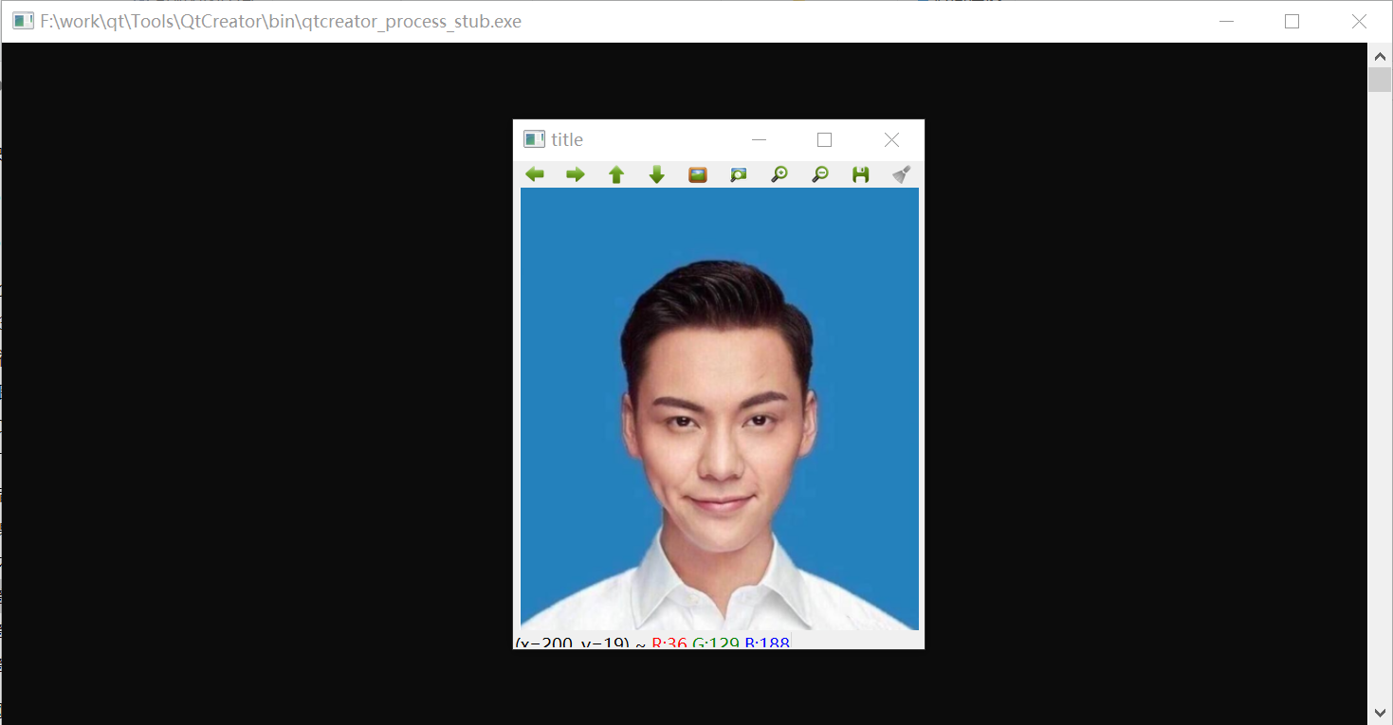1393x725 pixels.
Task: Click the pixel RGB status bar readout
Action: point(652,643)
